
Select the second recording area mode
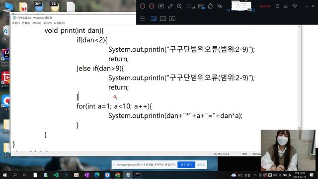[163, 19]
